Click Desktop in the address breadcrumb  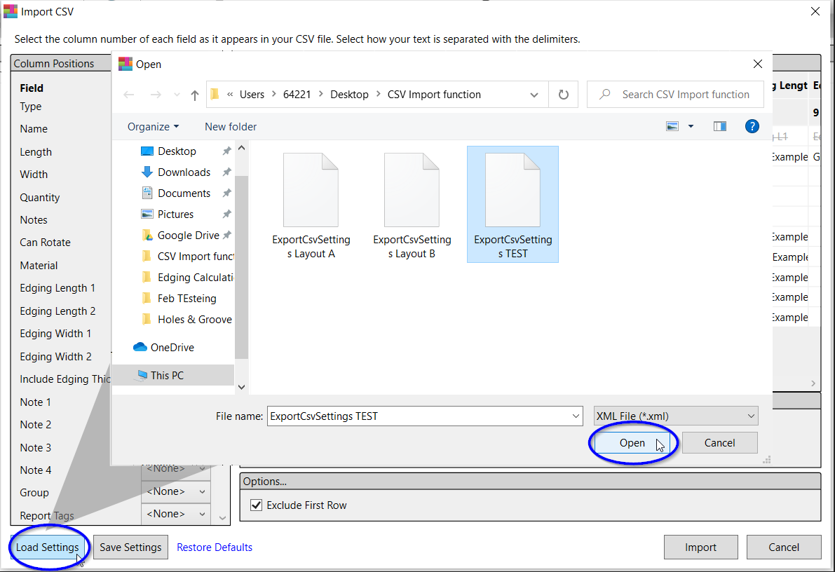349,95
